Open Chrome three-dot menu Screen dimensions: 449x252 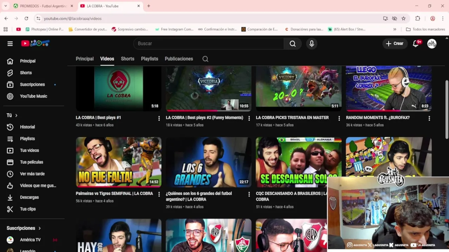tap(443, 19)
